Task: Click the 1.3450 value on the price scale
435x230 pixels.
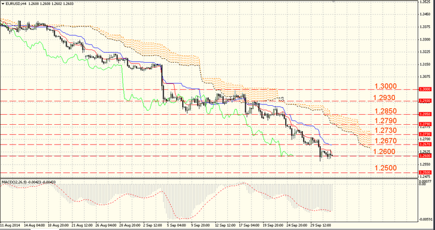Action: tap(425, 15)
